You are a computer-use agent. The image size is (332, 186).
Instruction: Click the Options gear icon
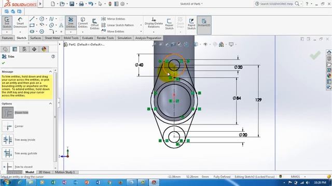coord(122,4)
